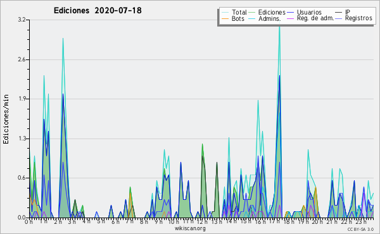The image size is (380, 234).
Task: Click the magenta line swatch beside Reg. de adm.
Action: pos(290,18)
